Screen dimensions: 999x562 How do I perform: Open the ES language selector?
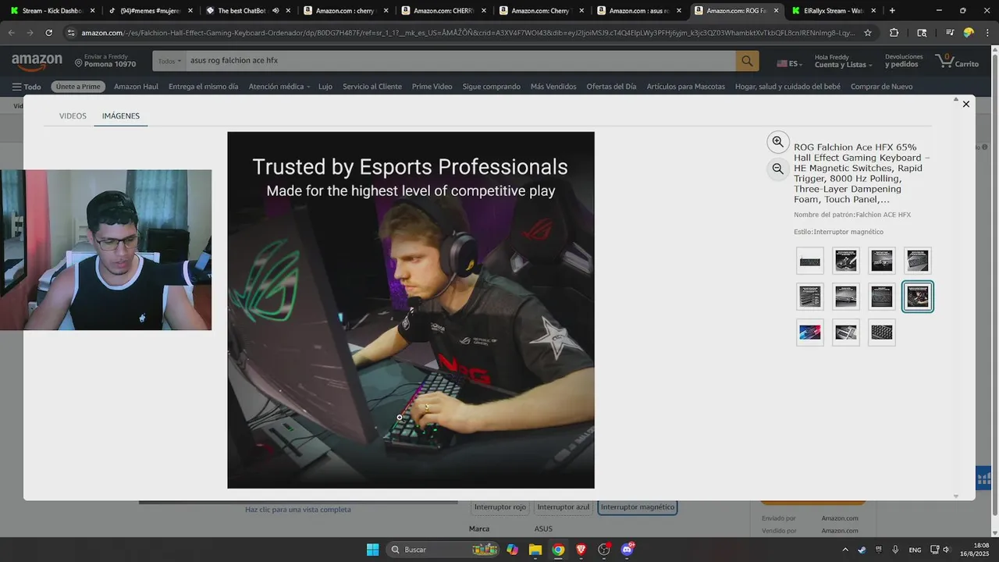coord(788,63)
